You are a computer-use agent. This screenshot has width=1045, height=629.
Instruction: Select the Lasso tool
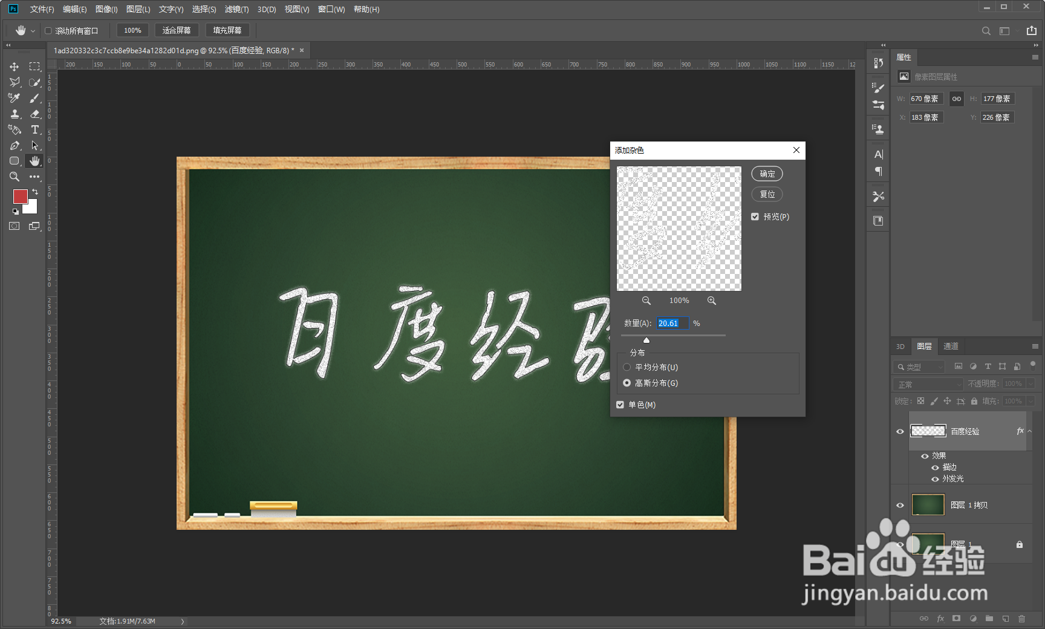[x=14, y=82]
